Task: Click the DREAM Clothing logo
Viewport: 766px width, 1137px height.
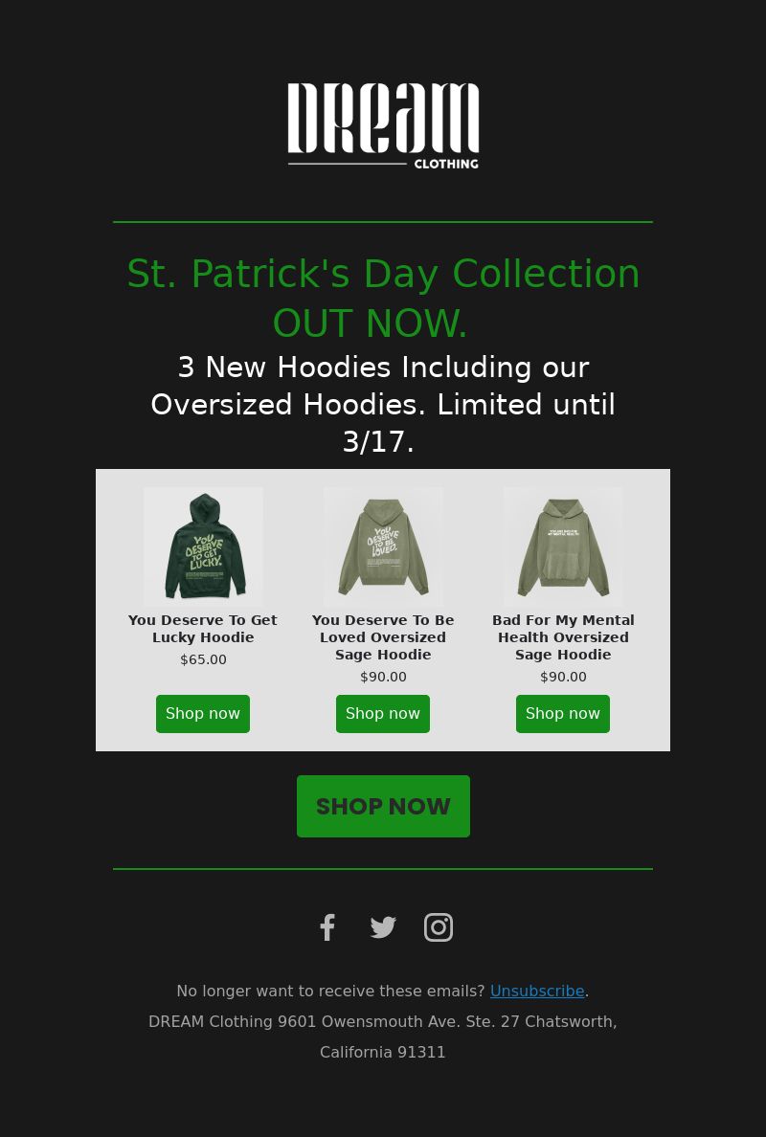Action: click(383, 126)
